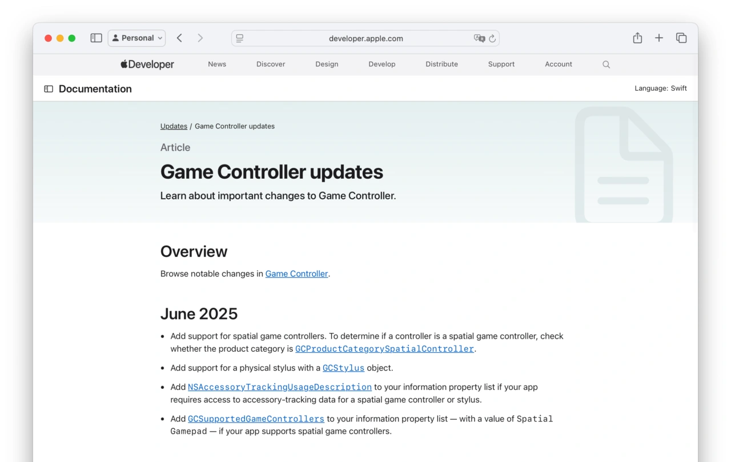
Task: Open the Language: Swift selector
Action: [x=660, y=89]
